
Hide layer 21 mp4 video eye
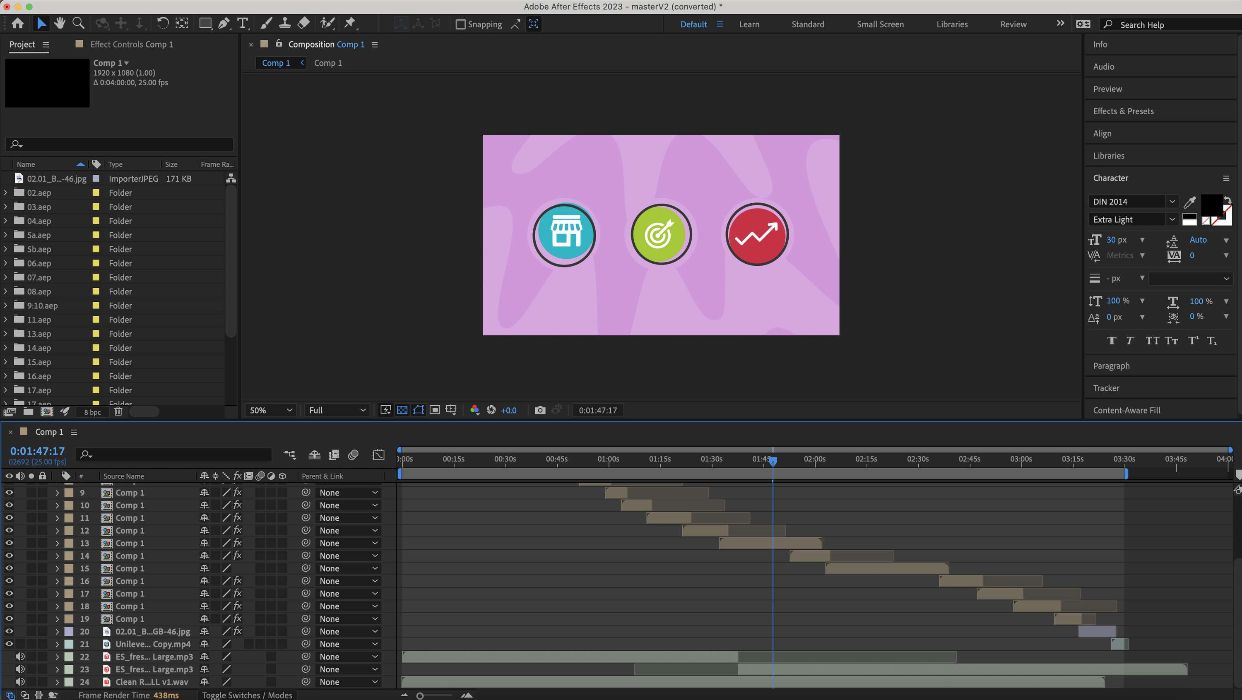9,644
